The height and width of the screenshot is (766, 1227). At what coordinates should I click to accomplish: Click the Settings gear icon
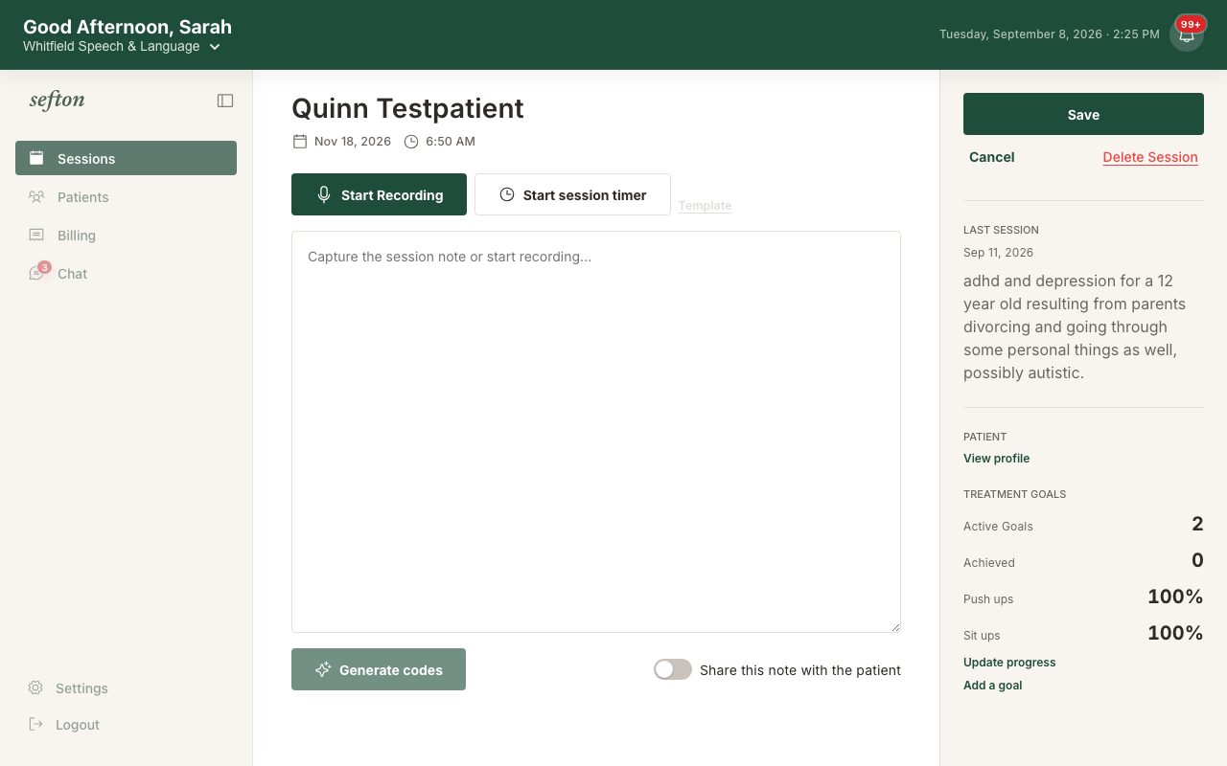(x=35, y=687)
